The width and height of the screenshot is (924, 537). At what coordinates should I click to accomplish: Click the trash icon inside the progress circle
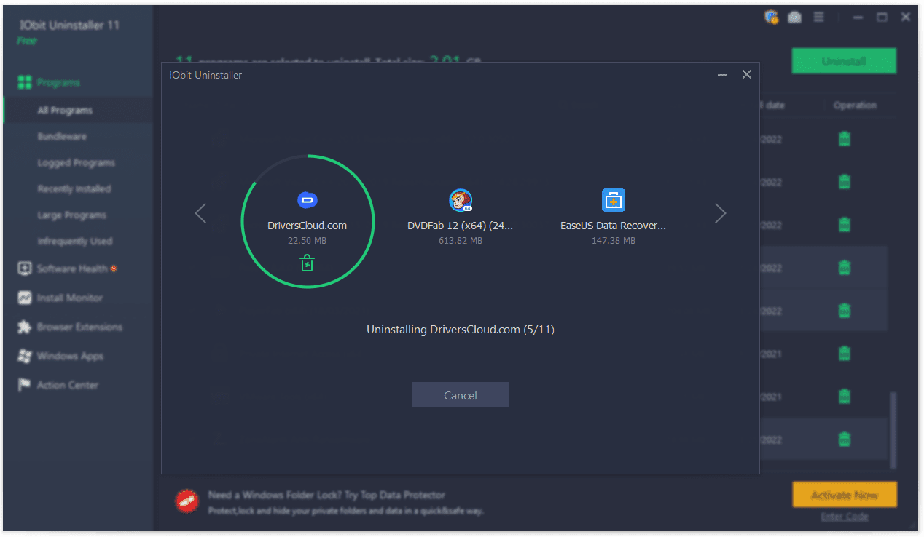(307, 263)
